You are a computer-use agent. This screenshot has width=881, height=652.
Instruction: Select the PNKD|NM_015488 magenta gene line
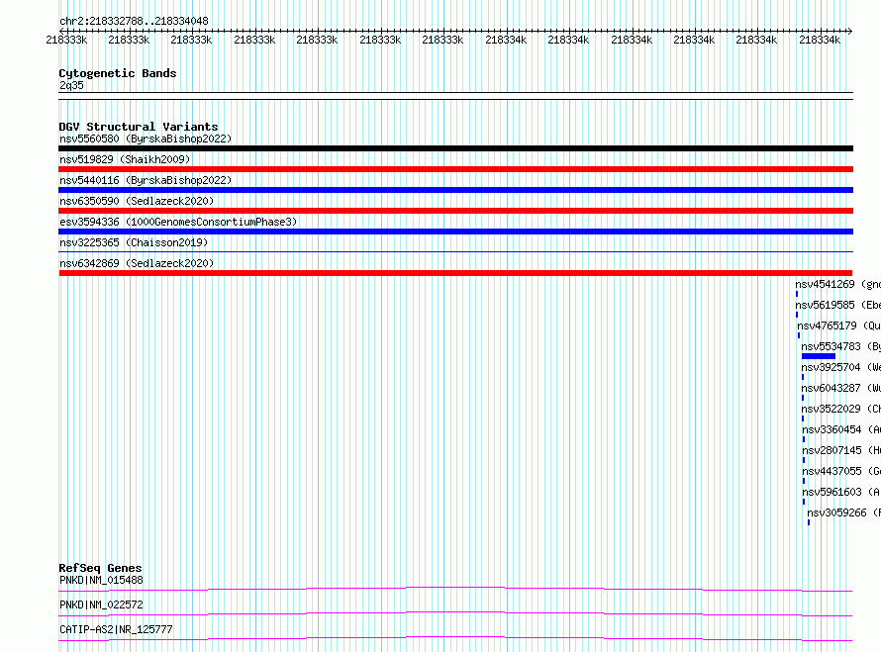pos(455,589)
